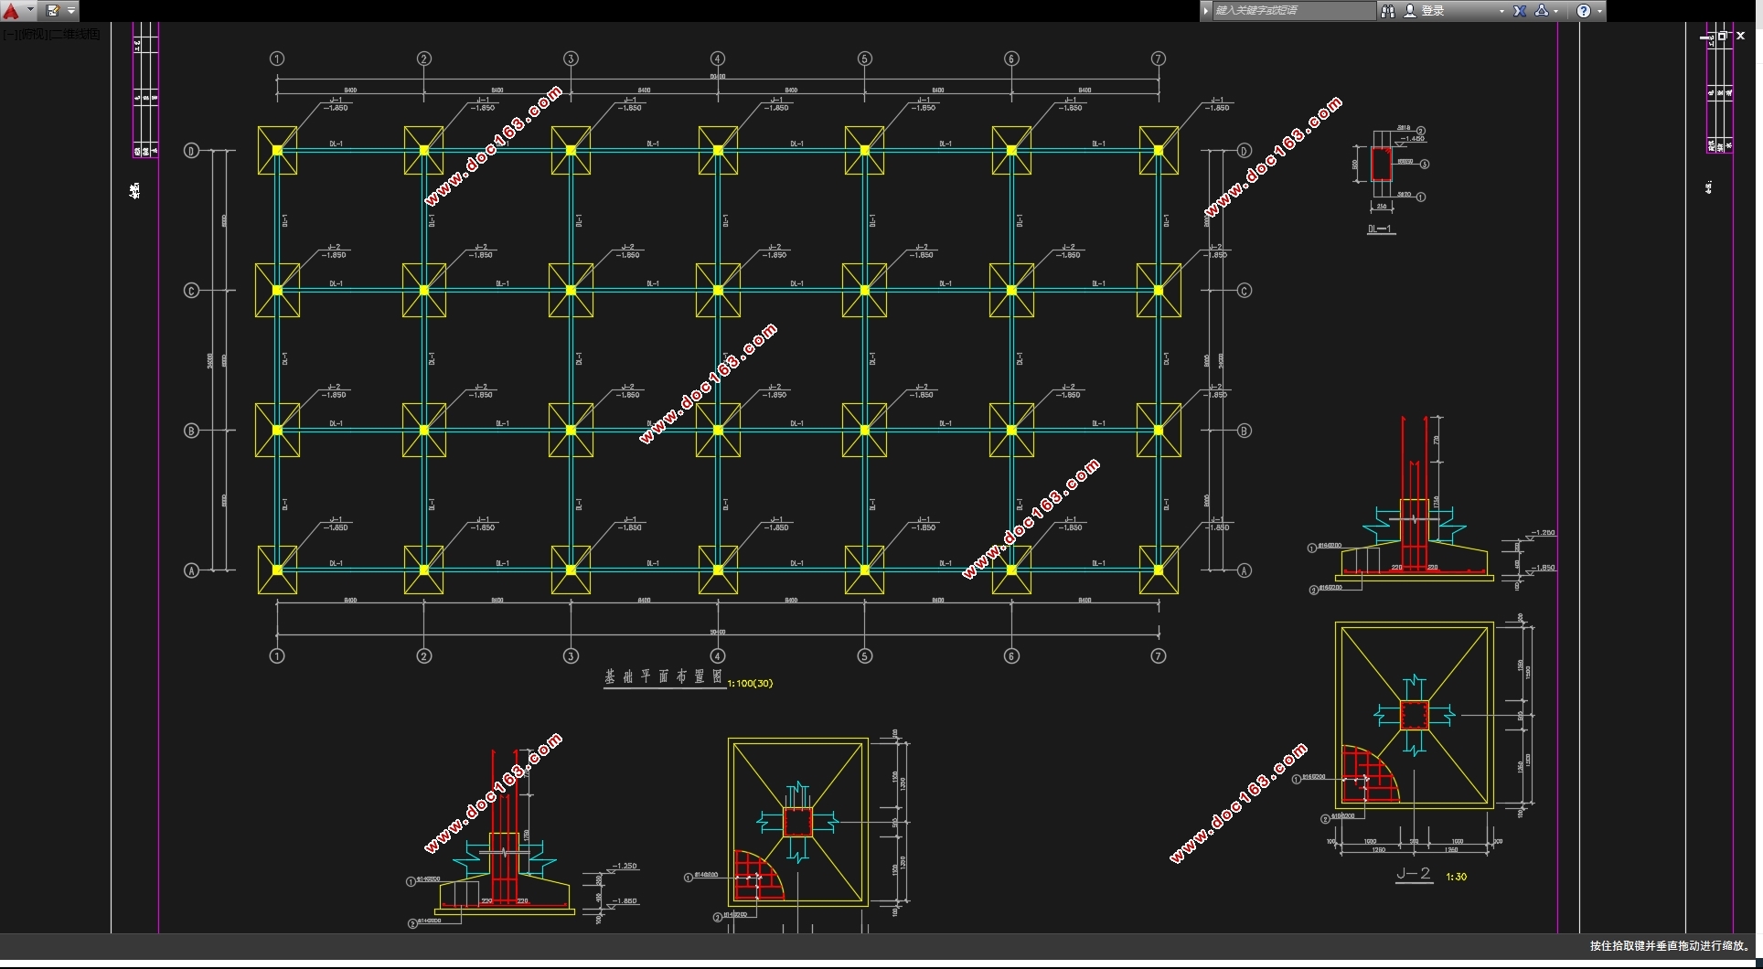Open the [二维线框] visual style menu
The width and height of the screenshot is (1763, 969).
(x=75, y=34)
